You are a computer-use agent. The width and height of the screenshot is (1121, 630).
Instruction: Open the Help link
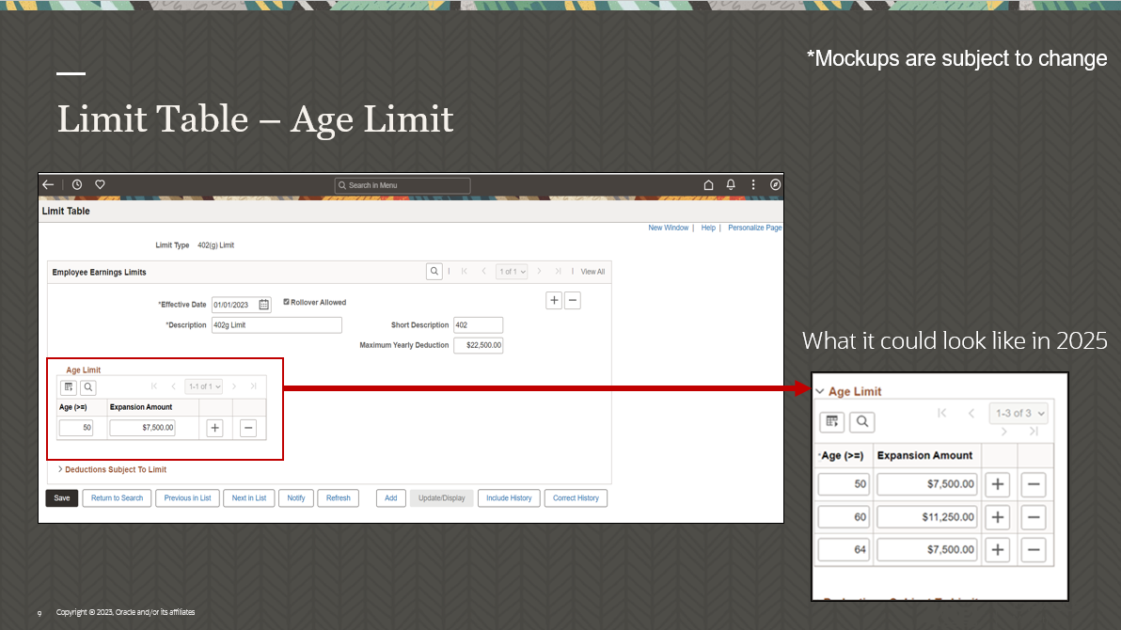tap(708, 228)
